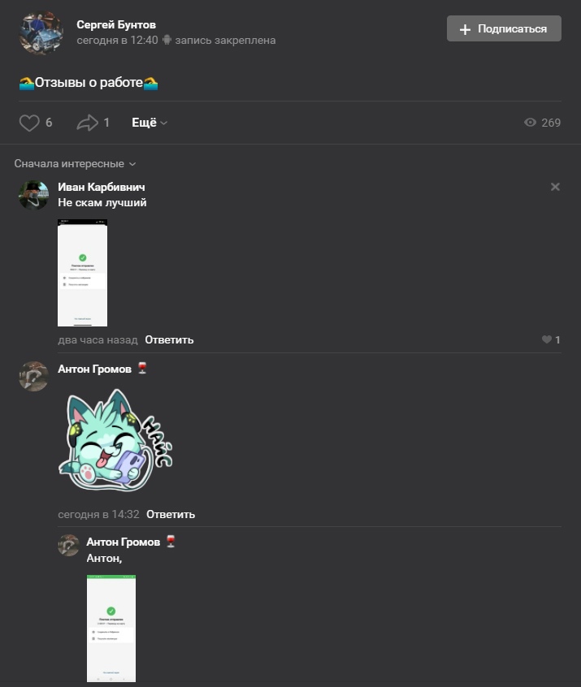This screenshot has height=687, width=581.
Task: Open Иван Карбивнич's avatar
Action: coord(34,195)
